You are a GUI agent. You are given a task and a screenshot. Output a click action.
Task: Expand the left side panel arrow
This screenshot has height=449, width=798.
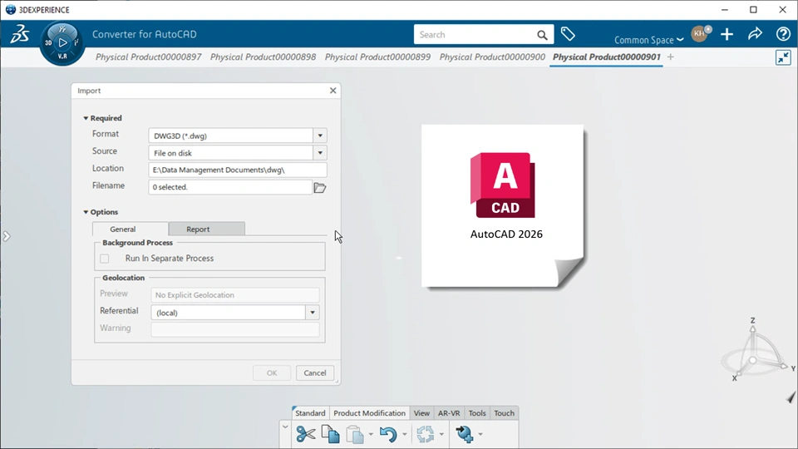click(x=6, y=236)
